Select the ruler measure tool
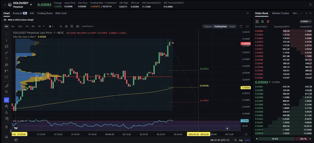 [7, 86]
